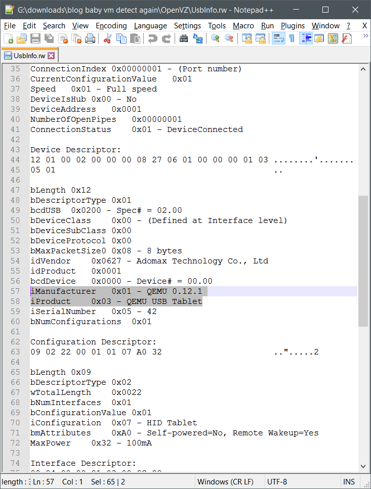
Task: Click the vertical scrollbar down arrow
Action: pos(363,466)
